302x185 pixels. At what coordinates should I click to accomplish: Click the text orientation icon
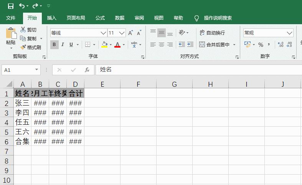click(x=182, y=32)
